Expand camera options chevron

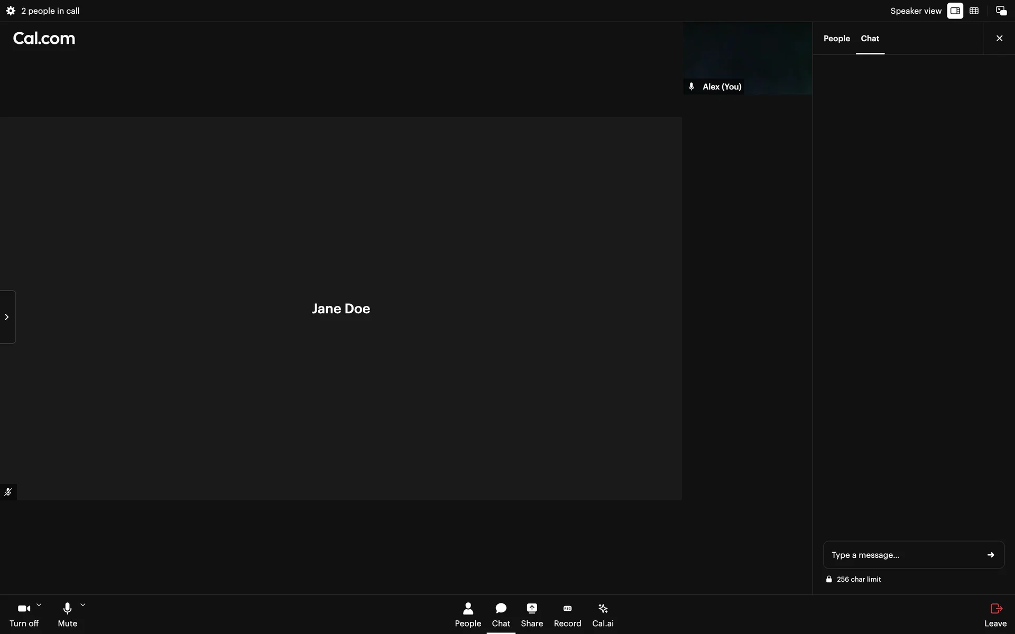(39, 605)
